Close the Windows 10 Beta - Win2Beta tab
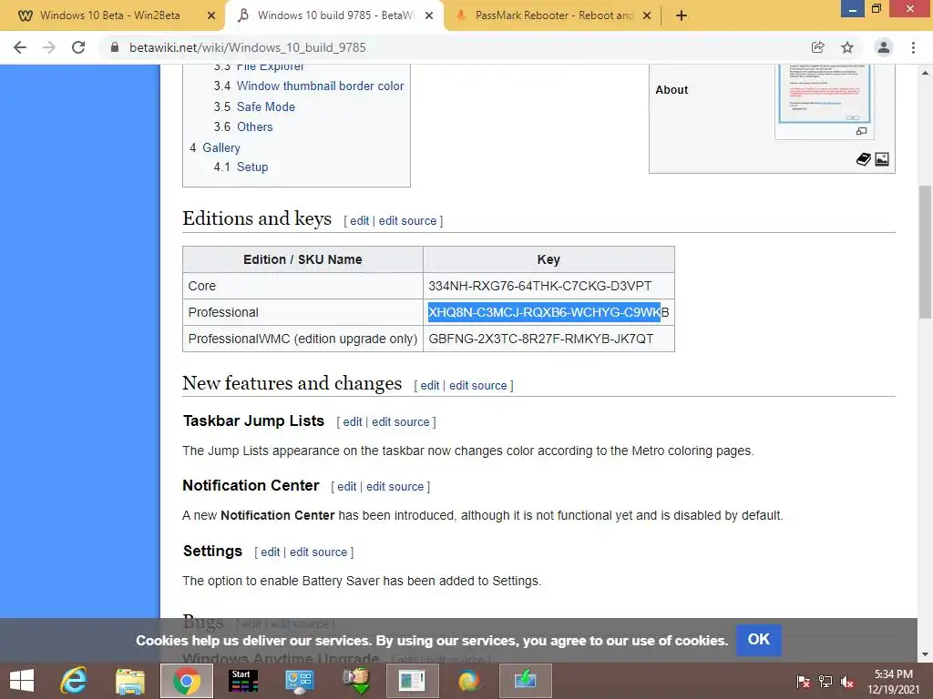 [x=211, y=15]
